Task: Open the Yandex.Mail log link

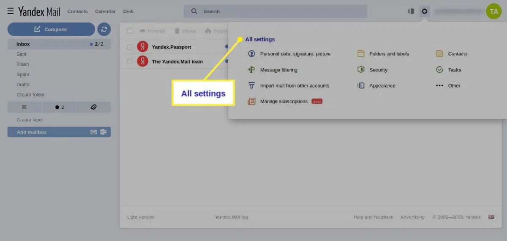Action: coord(232,217)
